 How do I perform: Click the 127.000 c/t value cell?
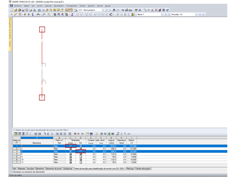point(132,146)
